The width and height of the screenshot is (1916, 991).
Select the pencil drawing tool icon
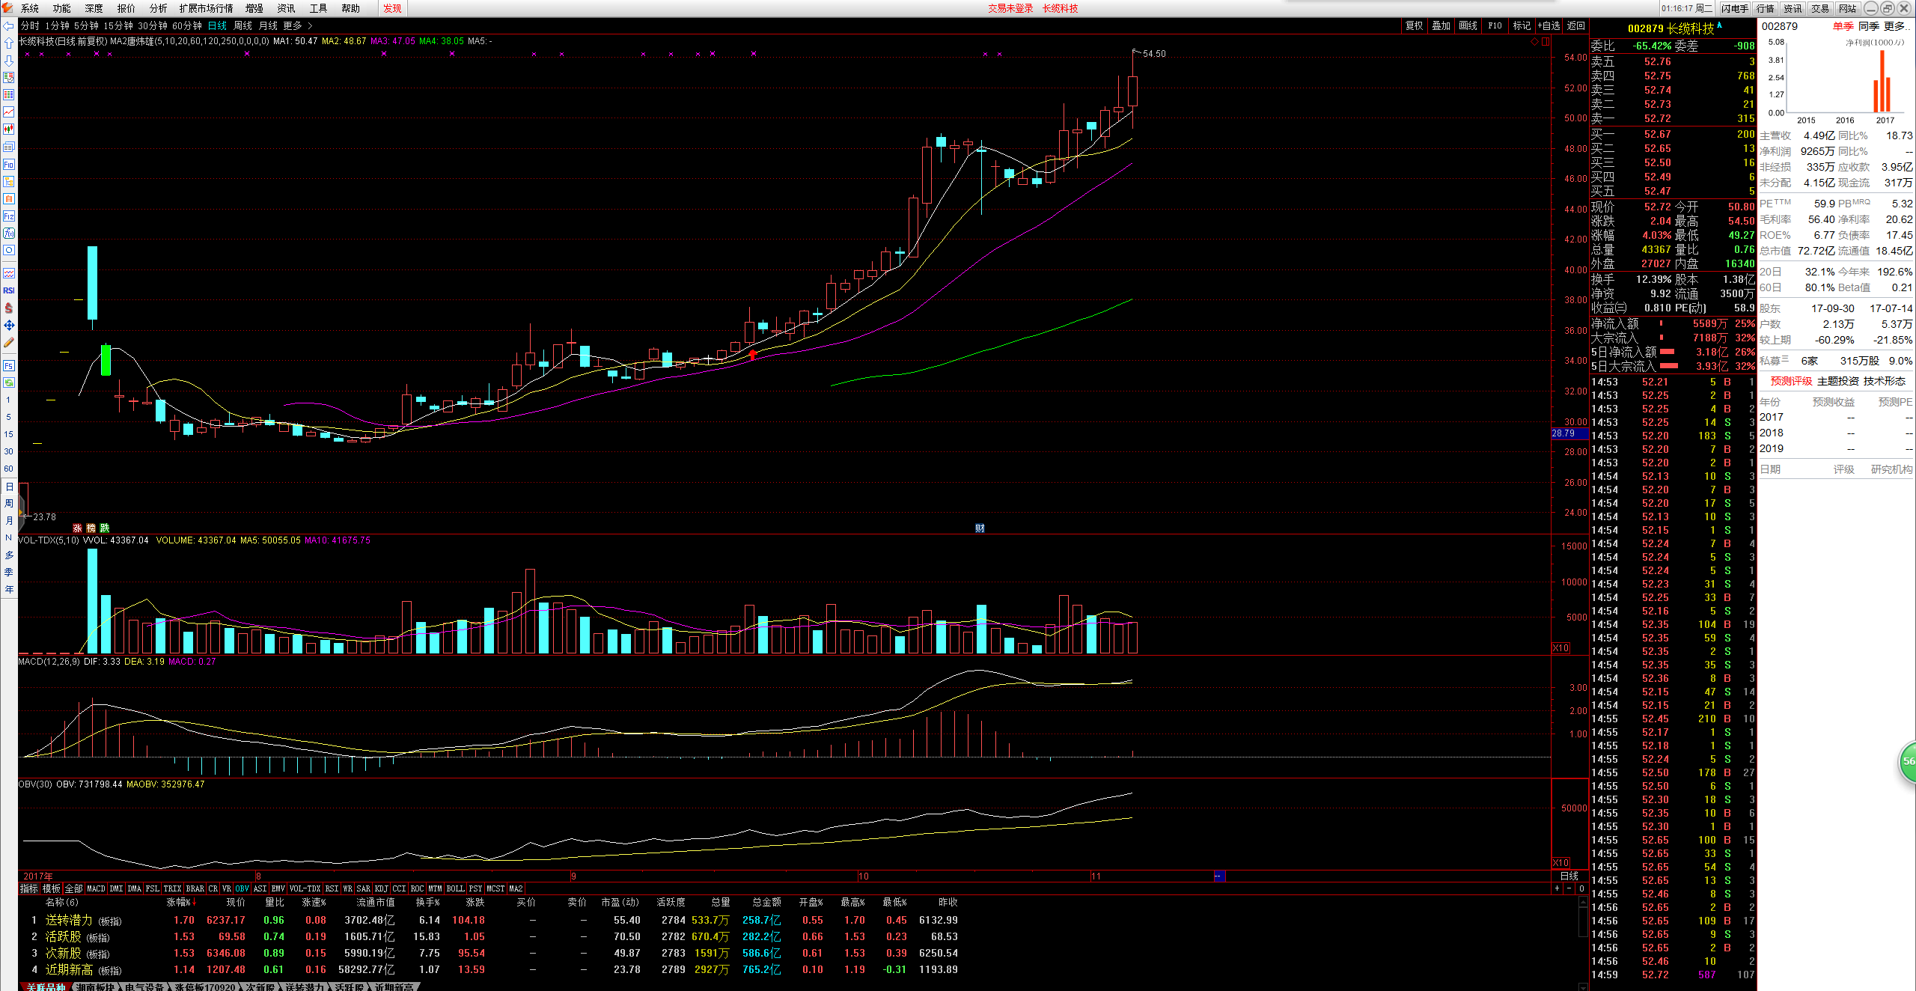coord(8,342)
